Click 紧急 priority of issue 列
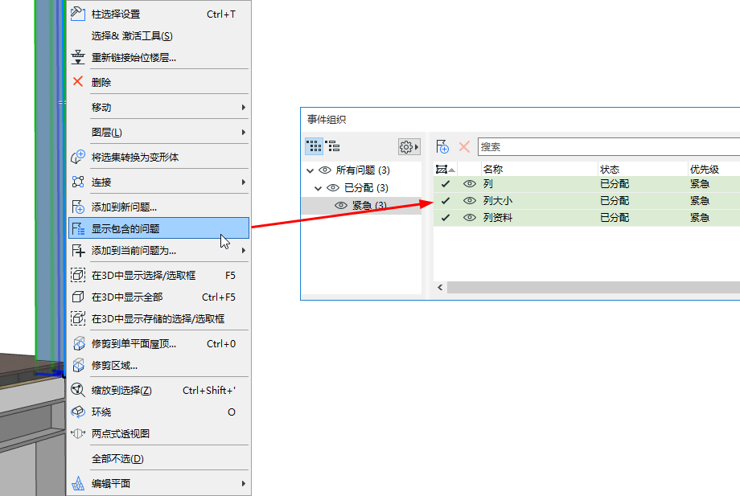 [x=700, y=184]
